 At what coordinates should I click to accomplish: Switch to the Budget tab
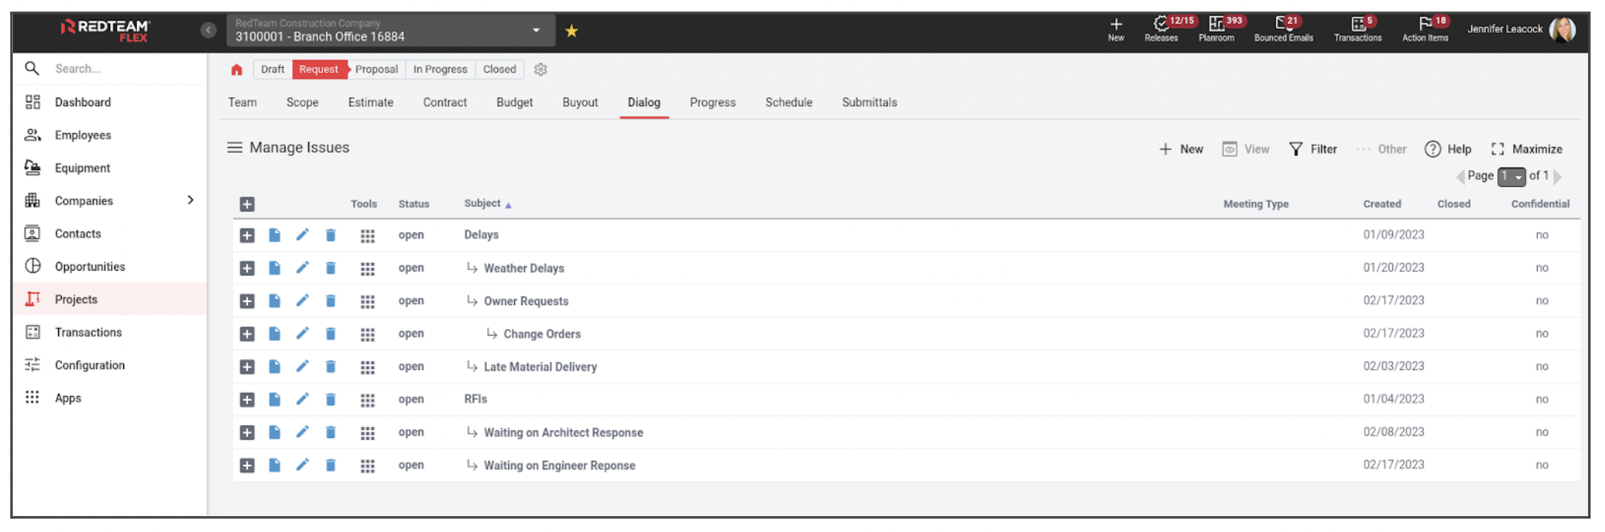click(514, 102)
